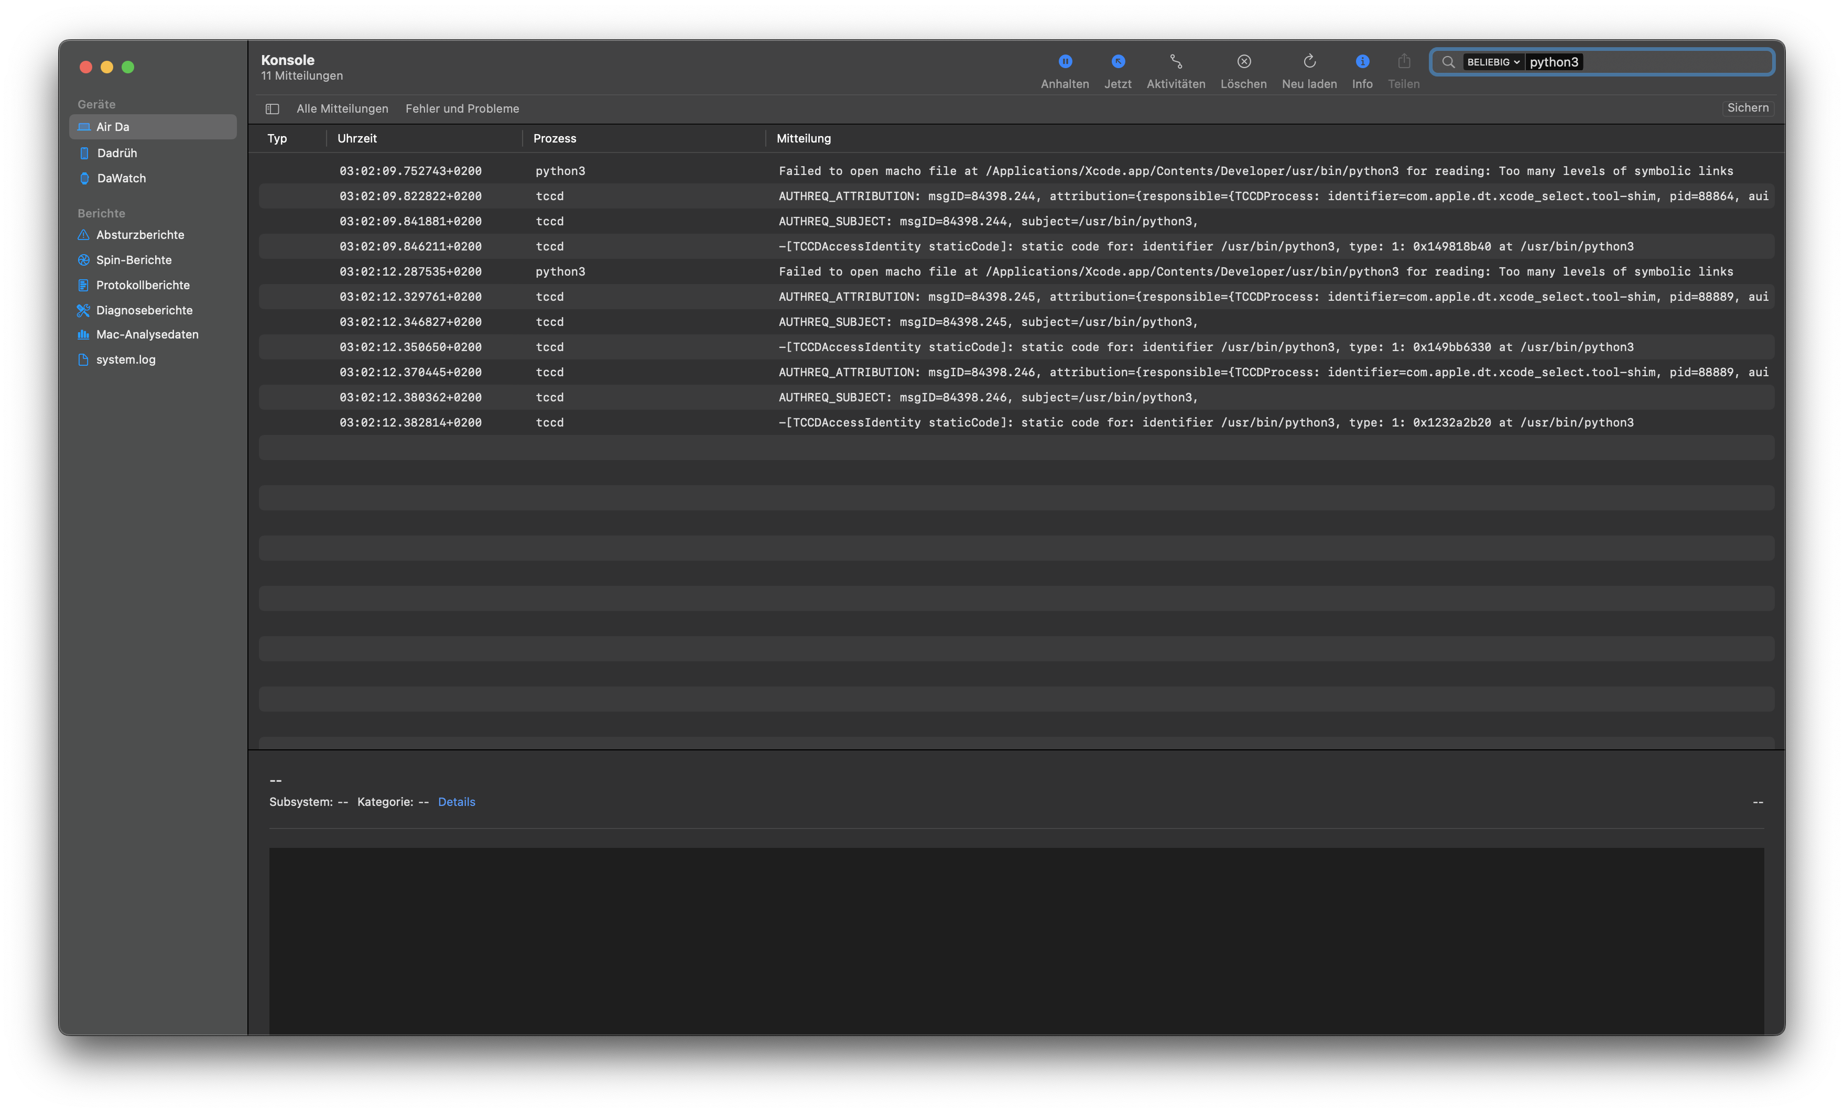Open the BELIEBIG search filter dropdown
This screenshot has width=1844, height=1113.
click(x=1492, y=62)
